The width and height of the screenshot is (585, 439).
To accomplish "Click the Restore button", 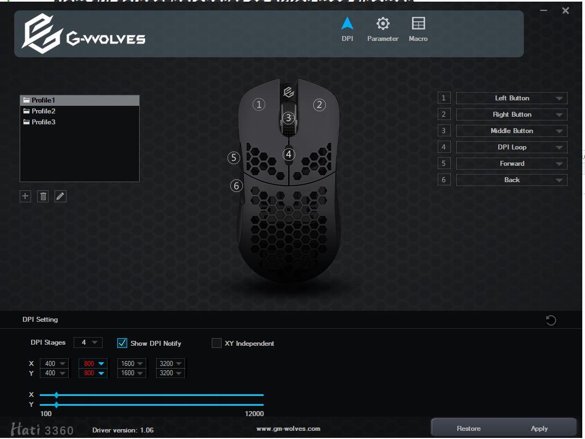I will pos(468,428).
